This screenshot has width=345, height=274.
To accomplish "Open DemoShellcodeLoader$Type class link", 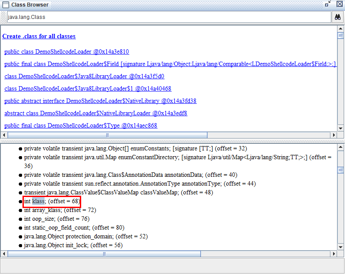I will pyautogui.click(x=80, y=125).
